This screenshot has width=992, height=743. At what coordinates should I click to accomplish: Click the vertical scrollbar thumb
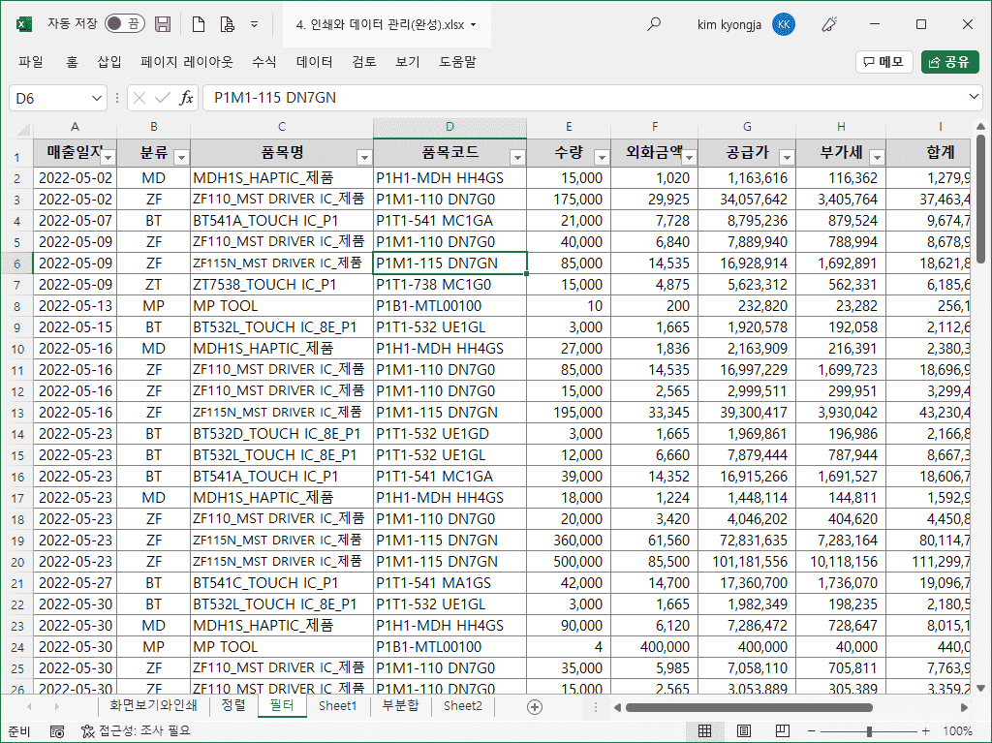pyautogui.click(x=980, y=199)
